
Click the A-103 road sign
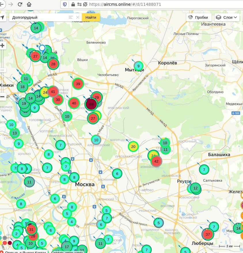pyautogui.click(x=236, y=113)
